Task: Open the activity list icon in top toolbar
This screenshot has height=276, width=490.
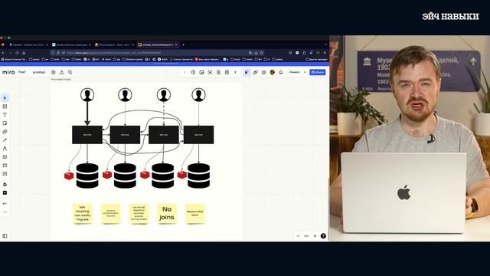Action: (x=227, y=72)
